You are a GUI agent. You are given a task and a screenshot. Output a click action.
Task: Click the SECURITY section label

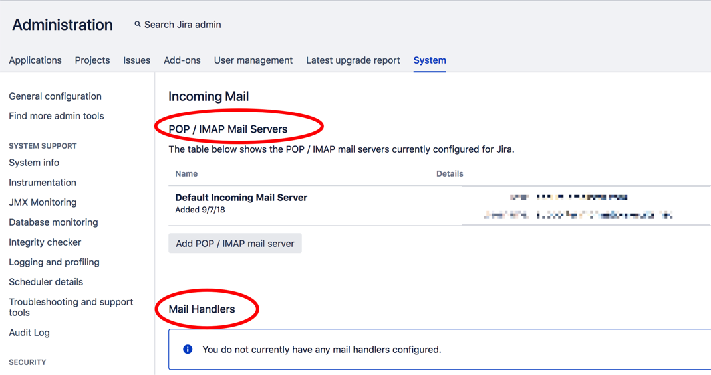(x=28, y=362)
